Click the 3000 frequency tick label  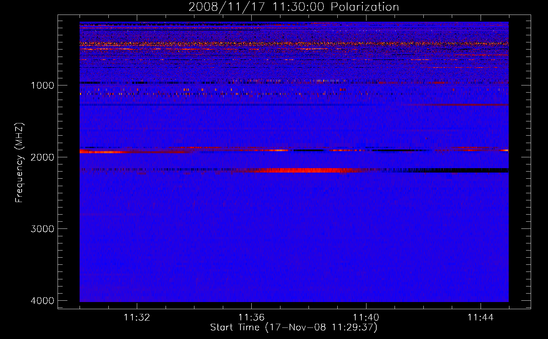pos(43,229)
